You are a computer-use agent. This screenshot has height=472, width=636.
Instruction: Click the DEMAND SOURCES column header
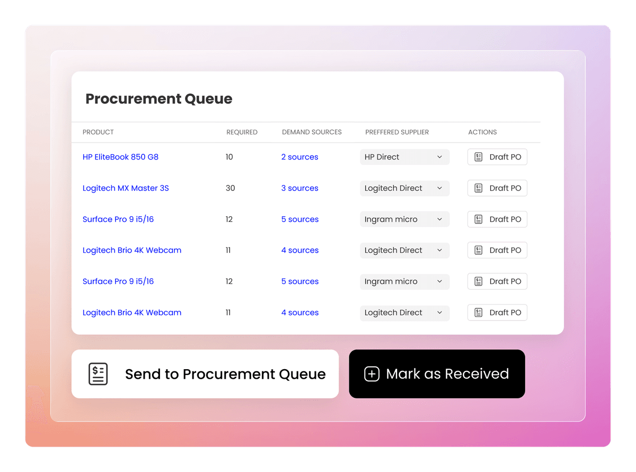coord(312,132)
